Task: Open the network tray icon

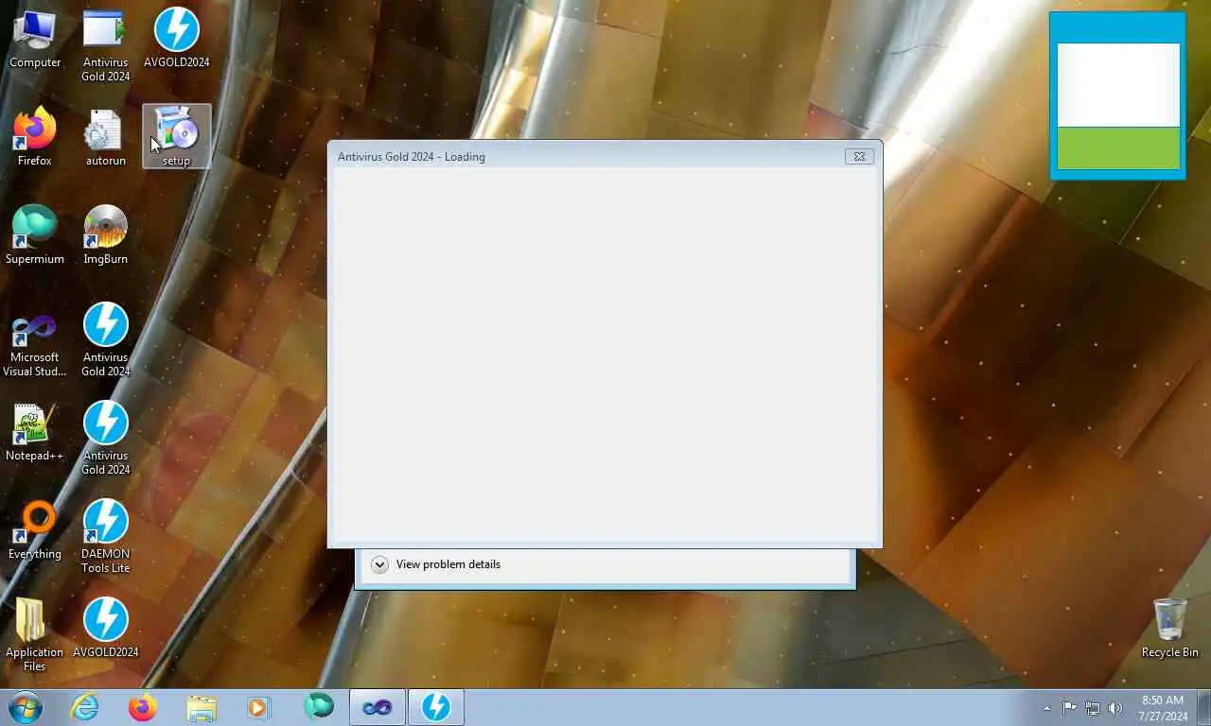Action: coord(1093,708)
